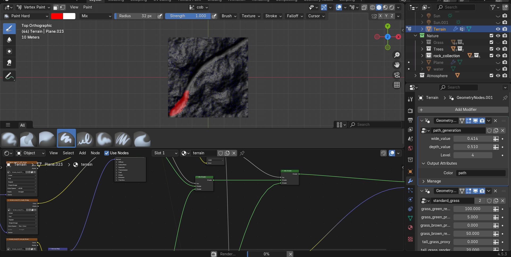This screenshot has width=511, height=257.
Task: Unlink the terrain material with X
Action: coord(234,153)
